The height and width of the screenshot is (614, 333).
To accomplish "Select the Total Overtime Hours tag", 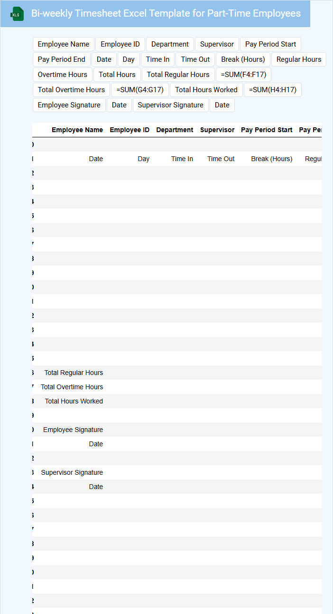I will (x=71, y=90).
